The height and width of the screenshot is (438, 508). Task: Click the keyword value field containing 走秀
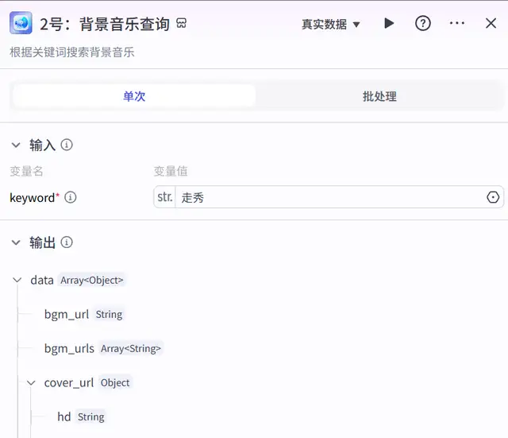(330, 197)
